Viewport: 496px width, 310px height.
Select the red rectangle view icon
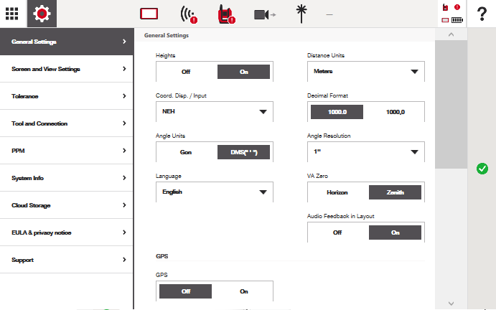(149, 14)
